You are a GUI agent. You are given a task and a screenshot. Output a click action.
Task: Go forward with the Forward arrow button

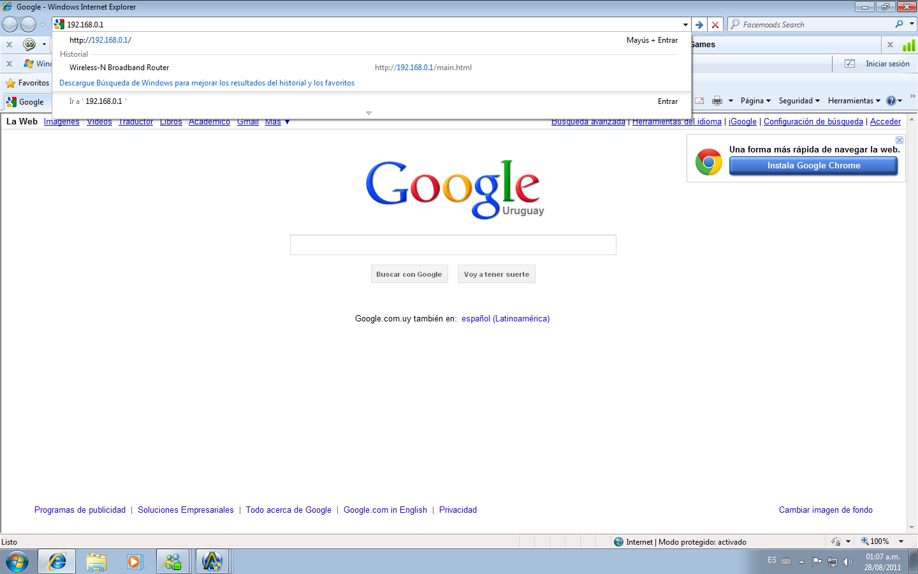[28, 24]
